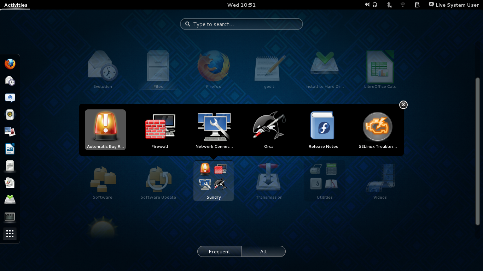Switch to the Frequent applications view
This screenshot has width=483, height=271.
219,251
